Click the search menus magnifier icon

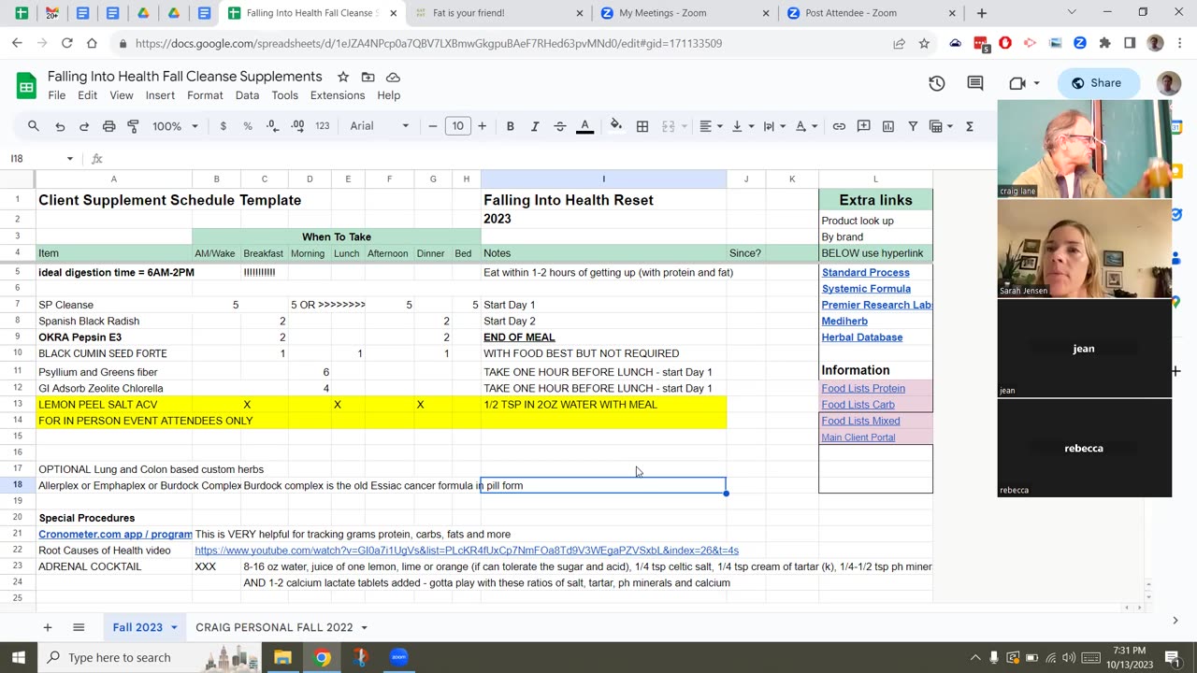point(34,126)
